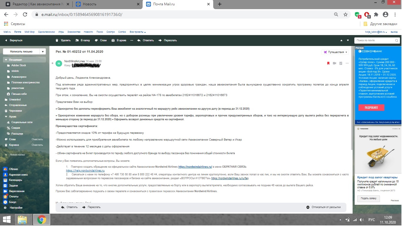Viewport: 402px width, 226px height.
Task: Click the calendar event icon in the email header
Action: point(341,63)
